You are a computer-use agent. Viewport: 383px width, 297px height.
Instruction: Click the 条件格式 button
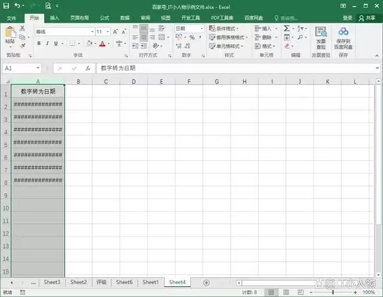point(224,29)
